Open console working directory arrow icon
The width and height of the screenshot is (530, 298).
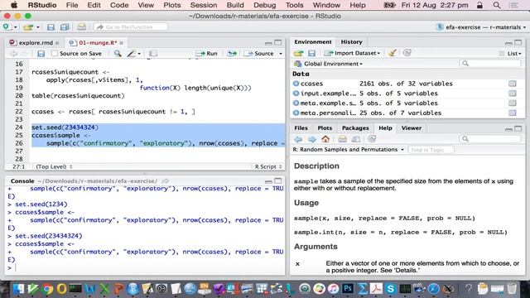pyautogui.click(x=166, y=181)
